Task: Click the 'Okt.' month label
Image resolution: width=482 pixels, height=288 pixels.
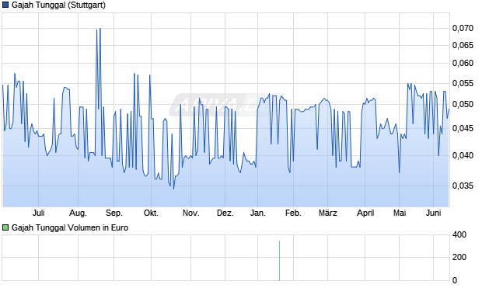Action: click(151, 213)
